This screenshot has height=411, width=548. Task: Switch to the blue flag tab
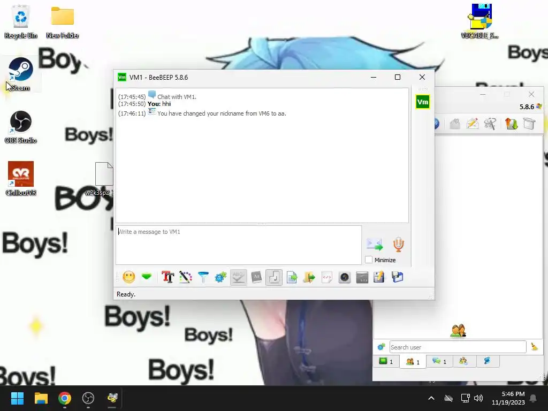(x=487, y=361)
